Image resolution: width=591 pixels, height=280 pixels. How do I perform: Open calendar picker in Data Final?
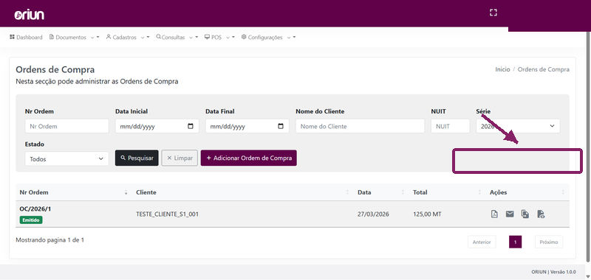pos(281,126)
